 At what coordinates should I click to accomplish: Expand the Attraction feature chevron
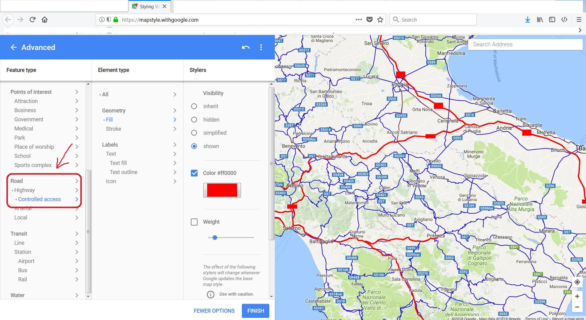click(x=77, y=101)
